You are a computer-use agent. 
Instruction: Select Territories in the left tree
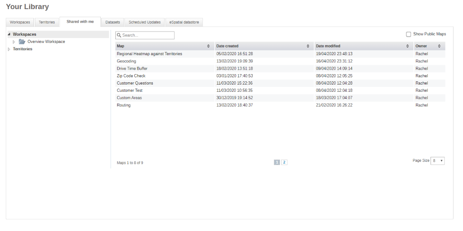point(23,49)
